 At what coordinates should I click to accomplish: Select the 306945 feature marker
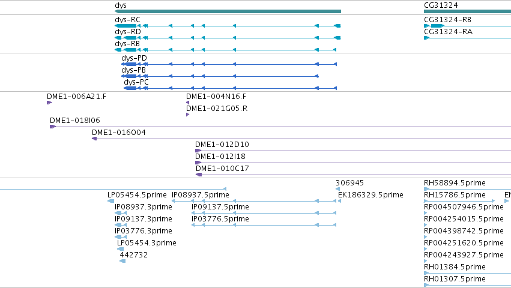point(337,189)
